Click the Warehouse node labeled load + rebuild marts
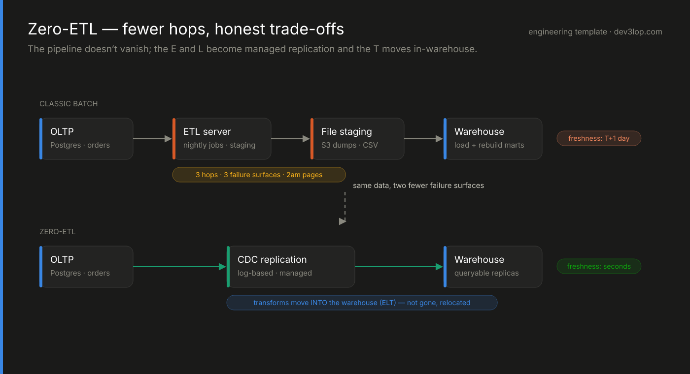 click(493, 139)
